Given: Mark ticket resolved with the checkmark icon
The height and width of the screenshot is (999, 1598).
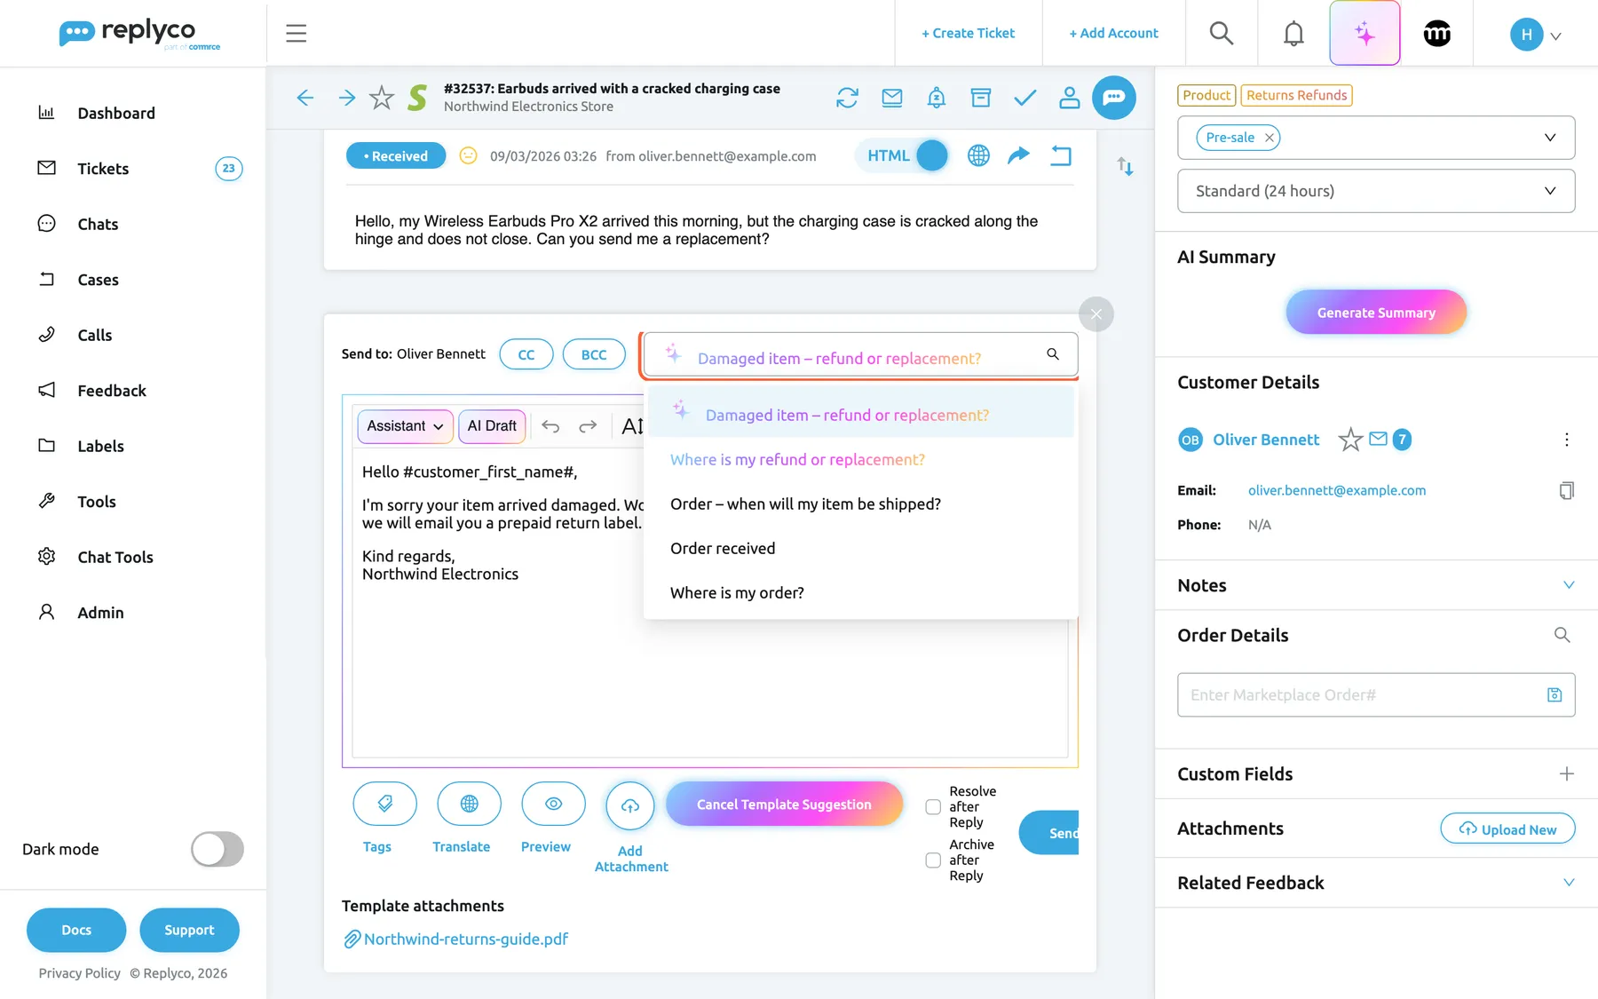Looking at the screenshot, I should [x=1025, y=98].
